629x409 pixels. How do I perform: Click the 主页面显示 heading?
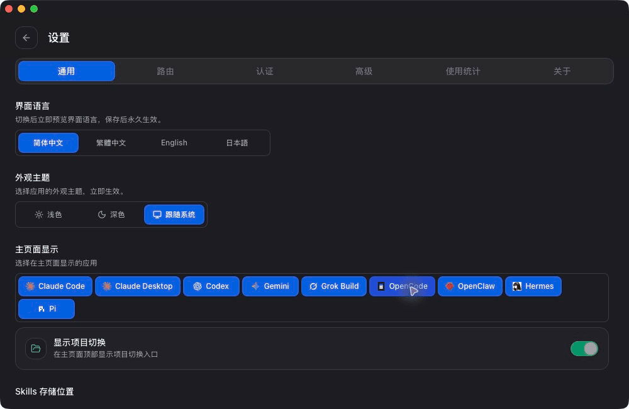37,249
